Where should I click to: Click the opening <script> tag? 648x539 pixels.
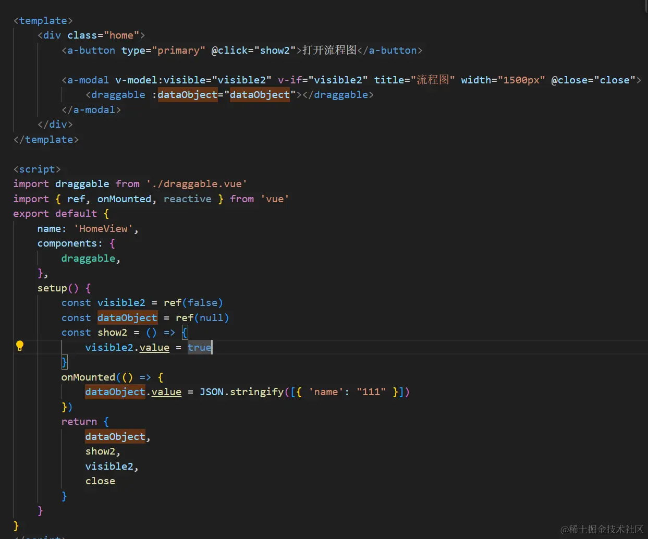coord(37,169)
